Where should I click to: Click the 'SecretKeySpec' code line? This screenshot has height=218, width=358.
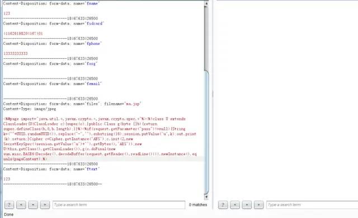(x=73, y=144)
